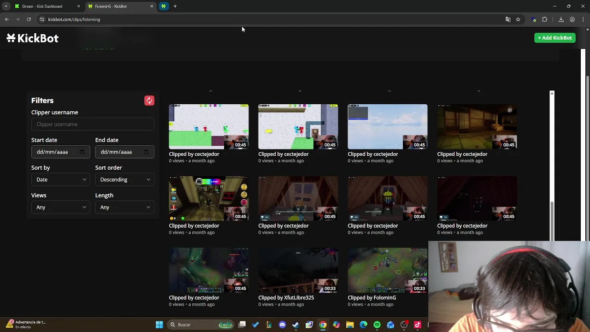View site information icon in address bar
This screenshot has width=590, height=332.
coord(42,19)
